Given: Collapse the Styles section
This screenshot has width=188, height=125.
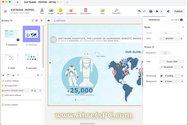Looking at the screenshot, I should point(183,27).
